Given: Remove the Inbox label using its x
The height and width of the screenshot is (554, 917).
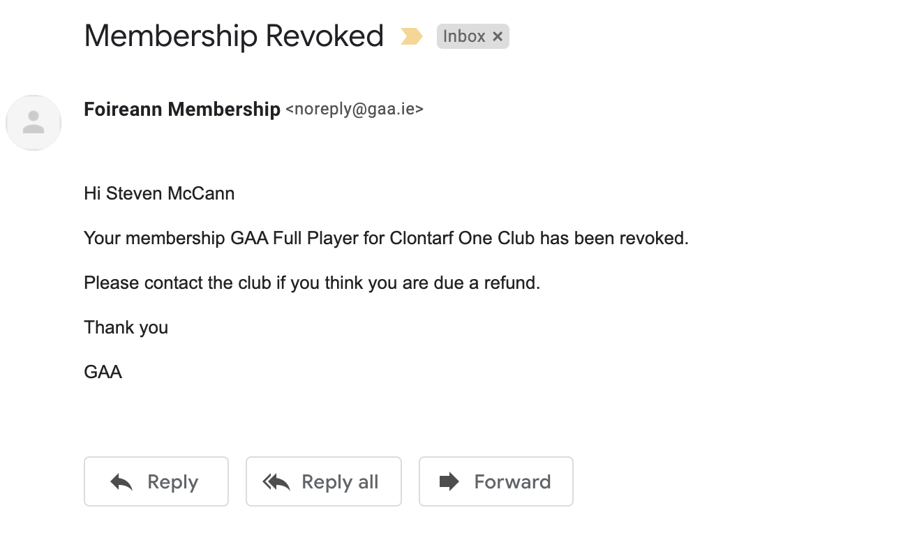Looking at the screenshot, I should (498, 37).
